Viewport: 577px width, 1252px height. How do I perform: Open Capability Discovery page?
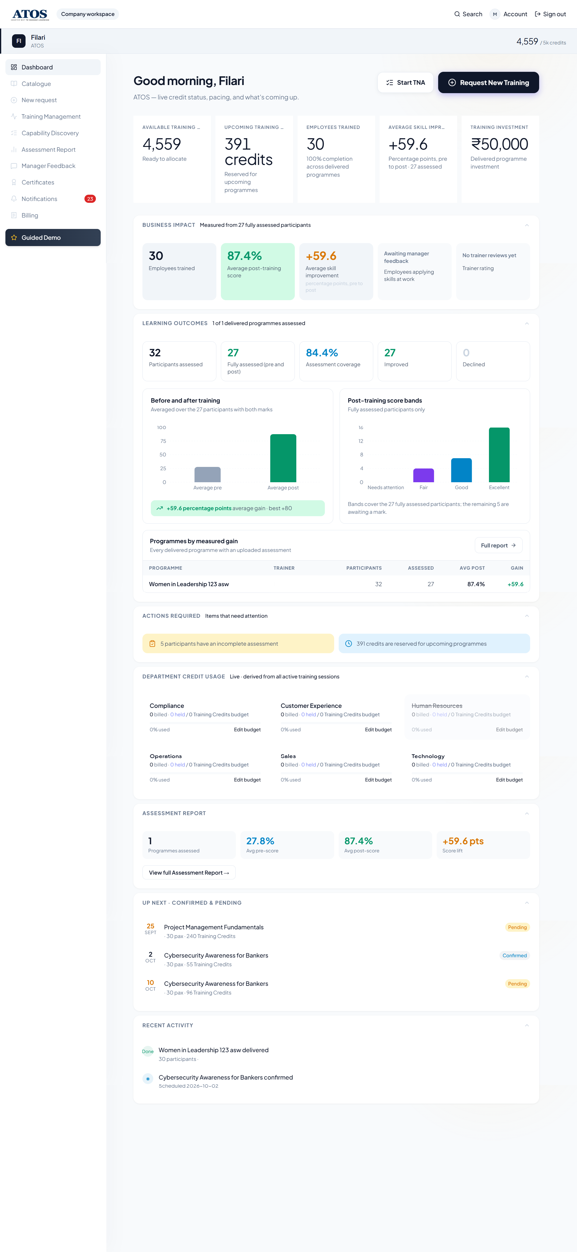53,133
